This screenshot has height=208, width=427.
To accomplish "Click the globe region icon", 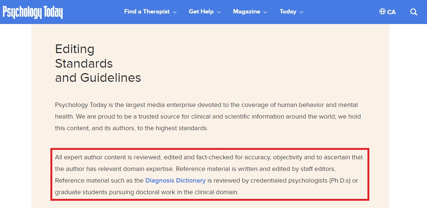I will tap(382, 12).
